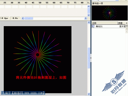Click the 佛光01 movie clip symbol icon
128x96 pixels.
tap(93, 26)
